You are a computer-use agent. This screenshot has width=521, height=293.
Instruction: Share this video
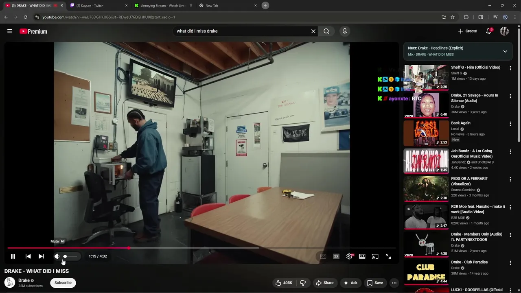[x=325, y=283]
